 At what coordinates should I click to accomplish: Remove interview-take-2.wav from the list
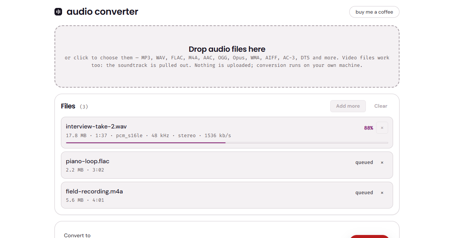382,128
